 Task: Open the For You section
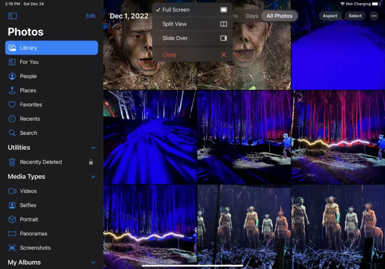click(29, 62)
